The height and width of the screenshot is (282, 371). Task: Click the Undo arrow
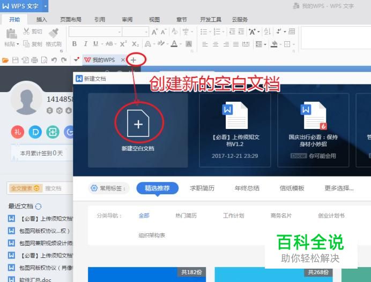tap(54, 60)
